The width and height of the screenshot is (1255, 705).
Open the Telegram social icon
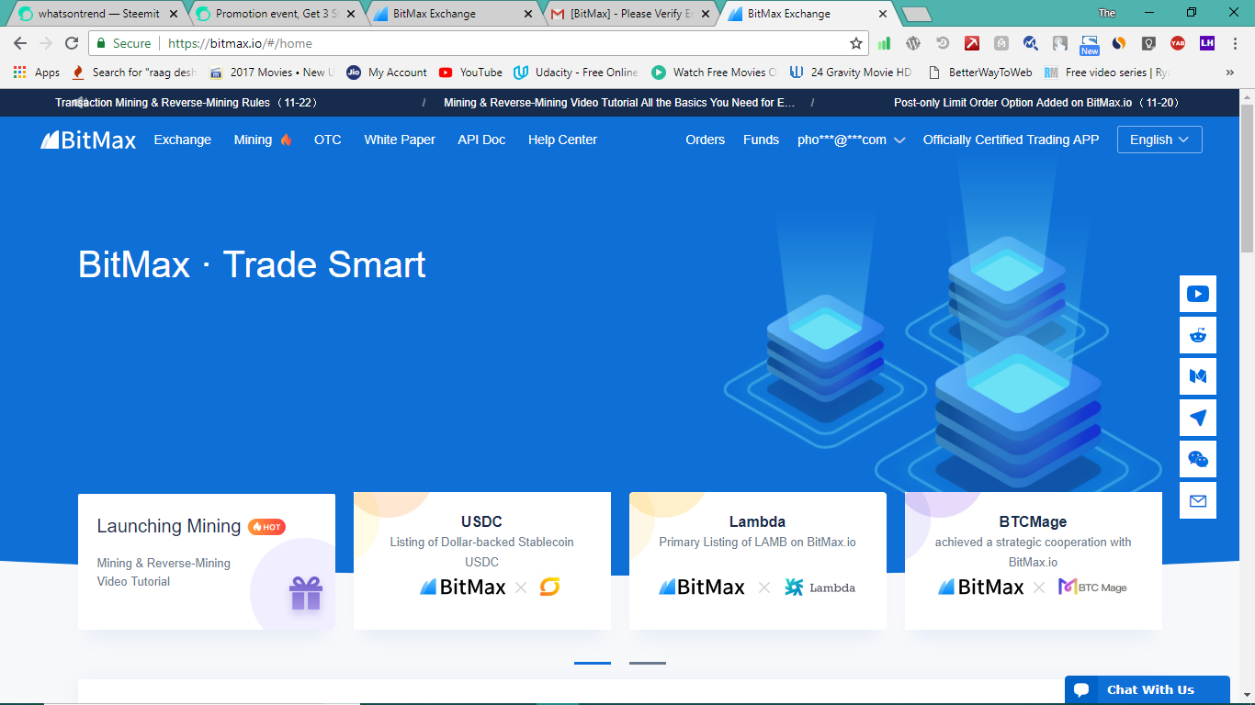(1198, 418)
